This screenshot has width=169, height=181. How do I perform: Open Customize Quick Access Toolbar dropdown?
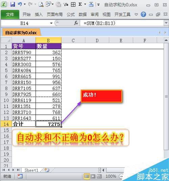coord(98,5)
